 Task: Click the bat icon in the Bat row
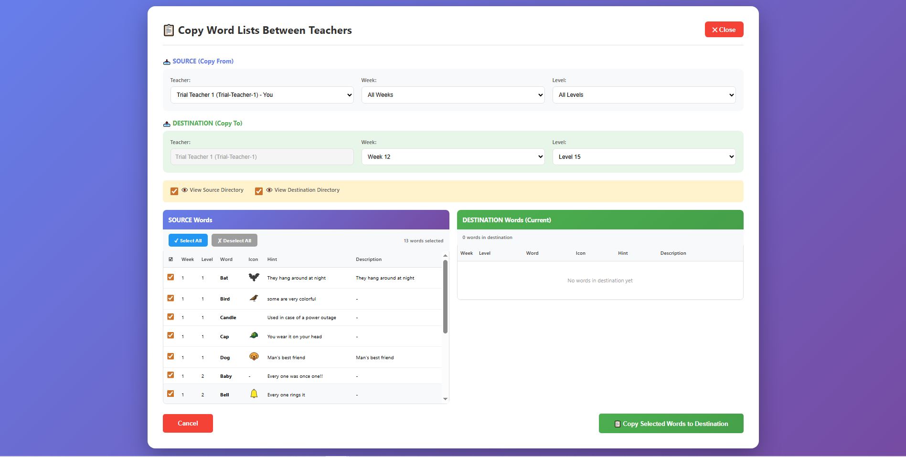[254, 277]
